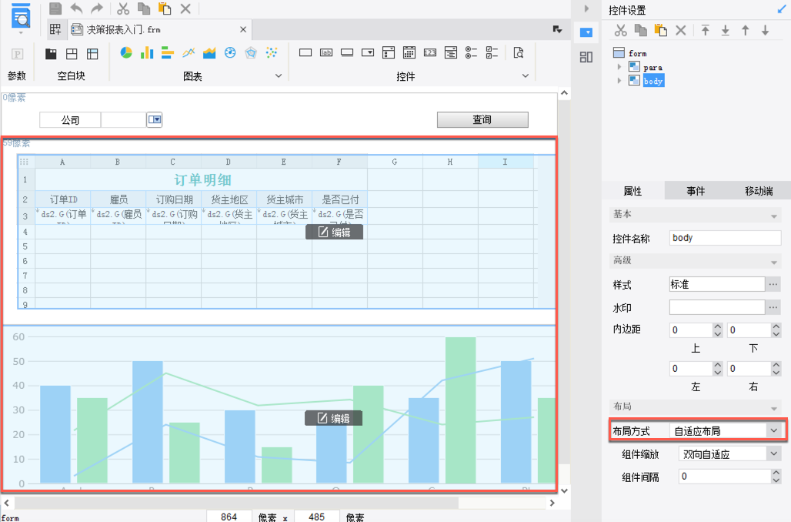The height and width of the screenshot is (522, 791).
Task: Expand the 控件 widget list chevron
Action: [x=525, y=75]
